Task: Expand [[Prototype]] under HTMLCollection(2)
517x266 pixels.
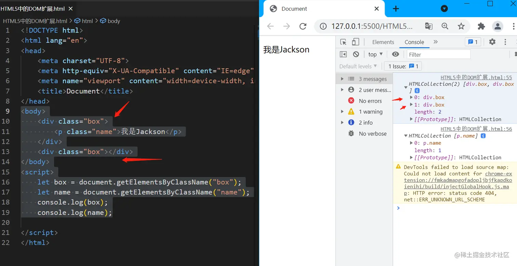Action: click(x=411, y=119)
